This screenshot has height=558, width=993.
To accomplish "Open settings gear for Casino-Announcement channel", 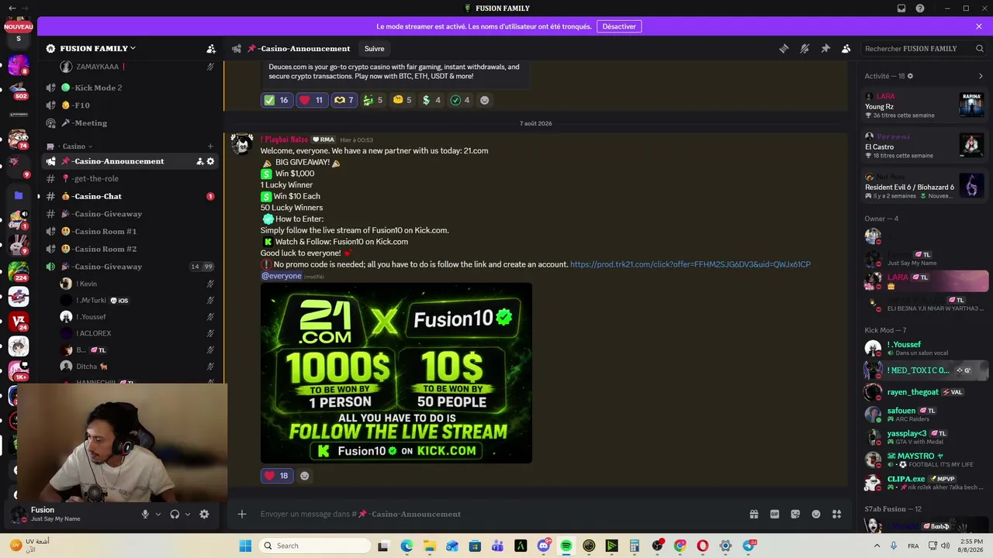I will click(x=210, y=161).
